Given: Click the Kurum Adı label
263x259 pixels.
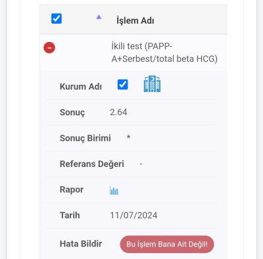Looking at the screenshot, I should click(81, 86).
